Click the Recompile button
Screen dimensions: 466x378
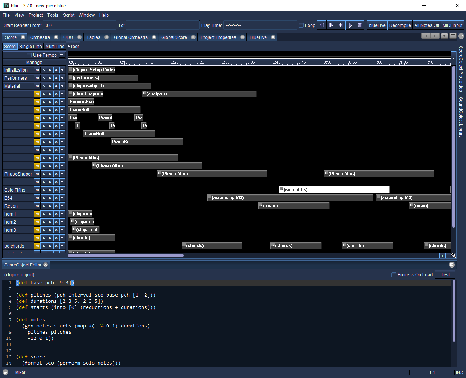coord(400,25)
